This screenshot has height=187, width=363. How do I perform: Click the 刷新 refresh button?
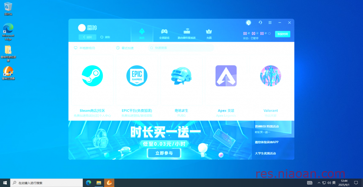pos(105,37)
